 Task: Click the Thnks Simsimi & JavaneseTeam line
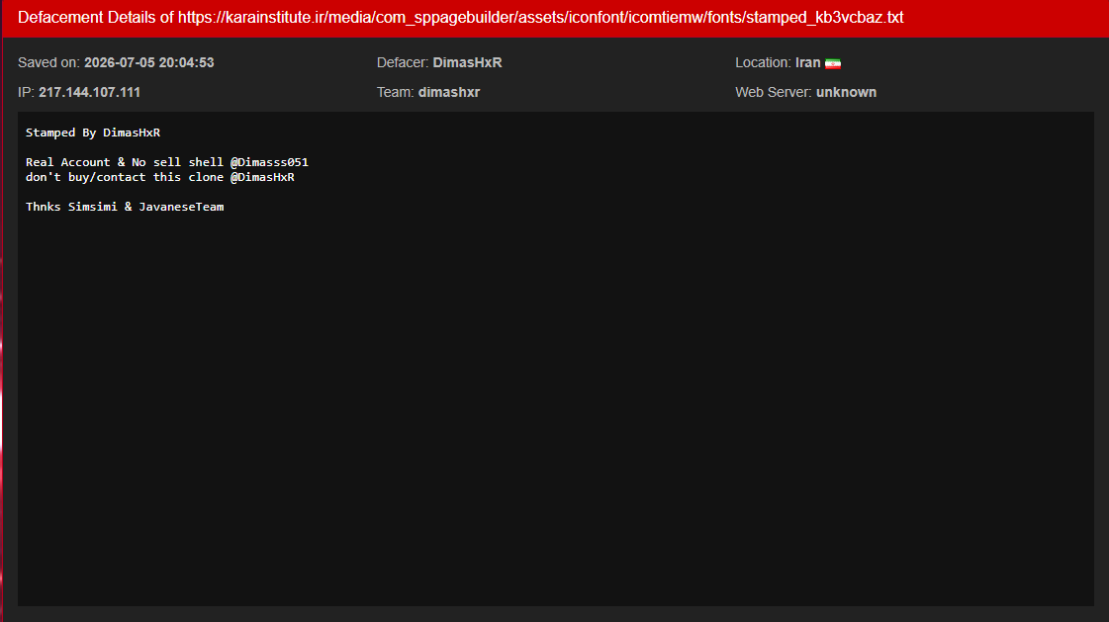[125, 207]
